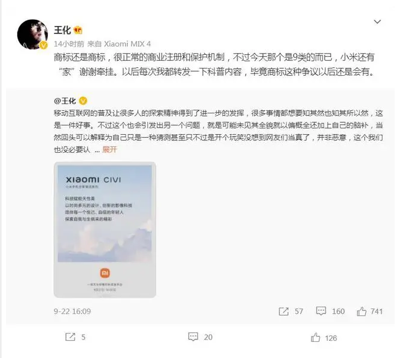Like the original post with 741 likes
This screenshot has width=409, height=358.
361,311
